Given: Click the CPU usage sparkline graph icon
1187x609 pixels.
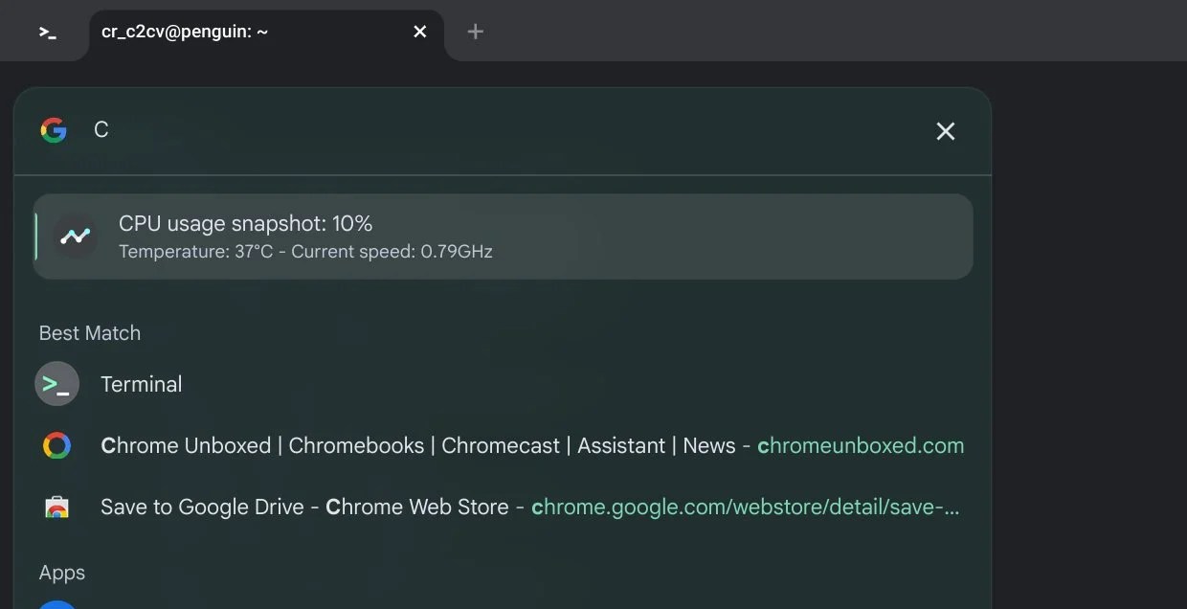Looking at the screenshot, I should (75, 237).
